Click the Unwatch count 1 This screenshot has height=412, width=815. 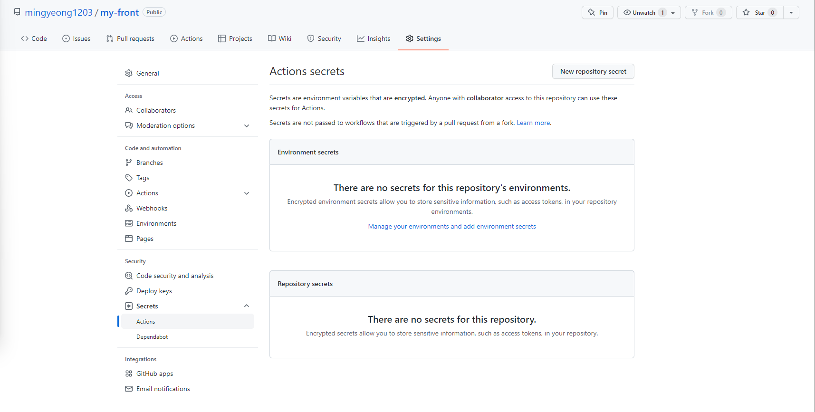click(x=662, y=12)
